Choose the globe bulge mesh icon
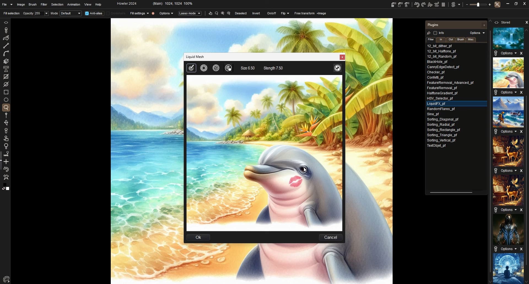The image size is (529, 284). tap(216, 68)
